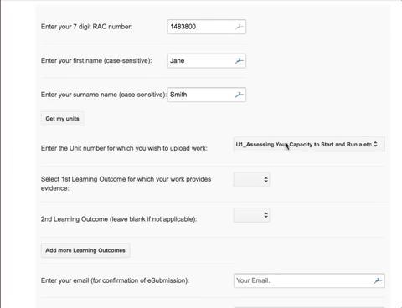
Task: Click the autofill icon in email field
Action: [x=378, y=280]
